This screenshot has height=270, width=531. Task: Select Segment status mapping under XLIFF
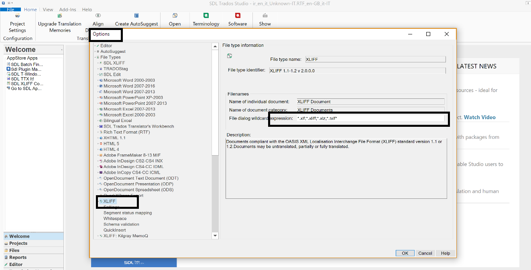pos(128,213)
